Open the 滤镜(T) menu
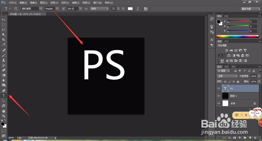The height and width of the screenshot is (141, 262). click(75, 3)
